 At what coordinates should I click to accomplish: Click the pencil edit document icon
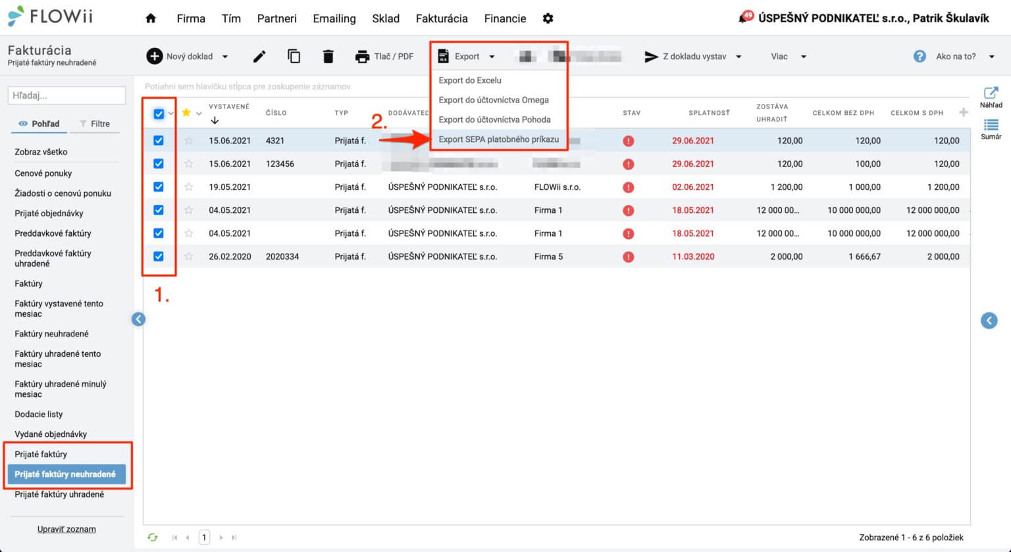[259, 57]
